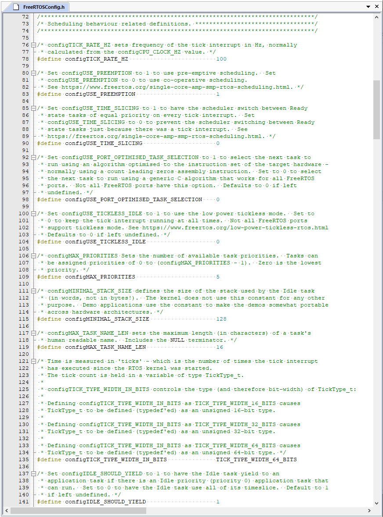Close the FreeRTOSConfig.h document
The image size is (383, 517).
pos(376,7)
